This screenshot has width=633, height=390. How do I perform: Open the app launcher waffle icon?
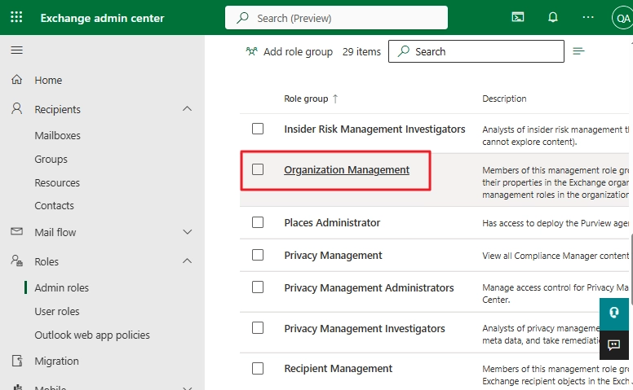(x=16, y=17)
